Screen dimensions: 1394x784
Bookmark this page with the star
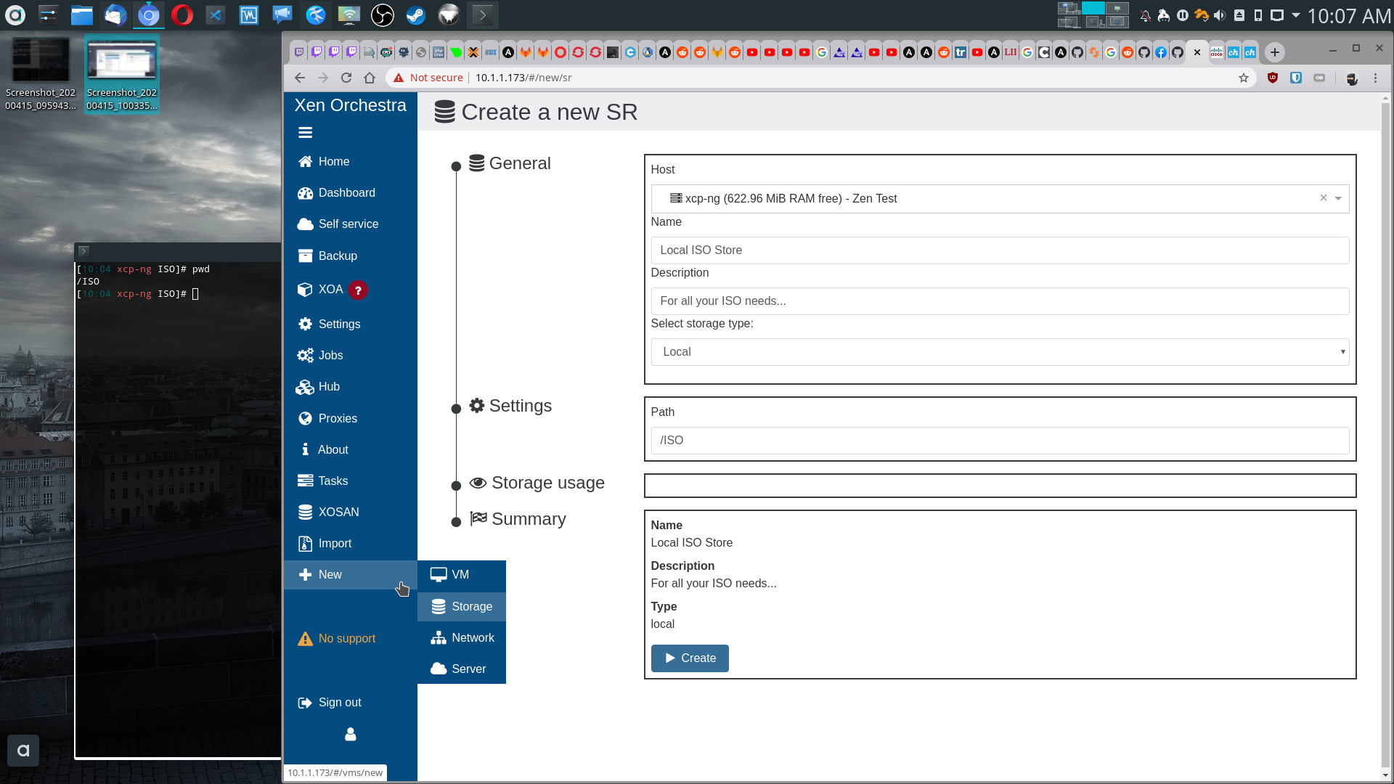point(1244,78)
